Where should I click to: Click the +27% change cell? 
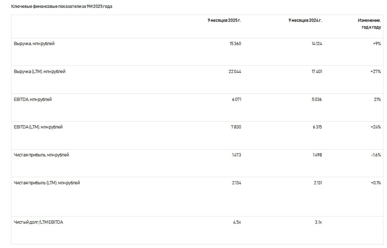click(x=375, y=72)
